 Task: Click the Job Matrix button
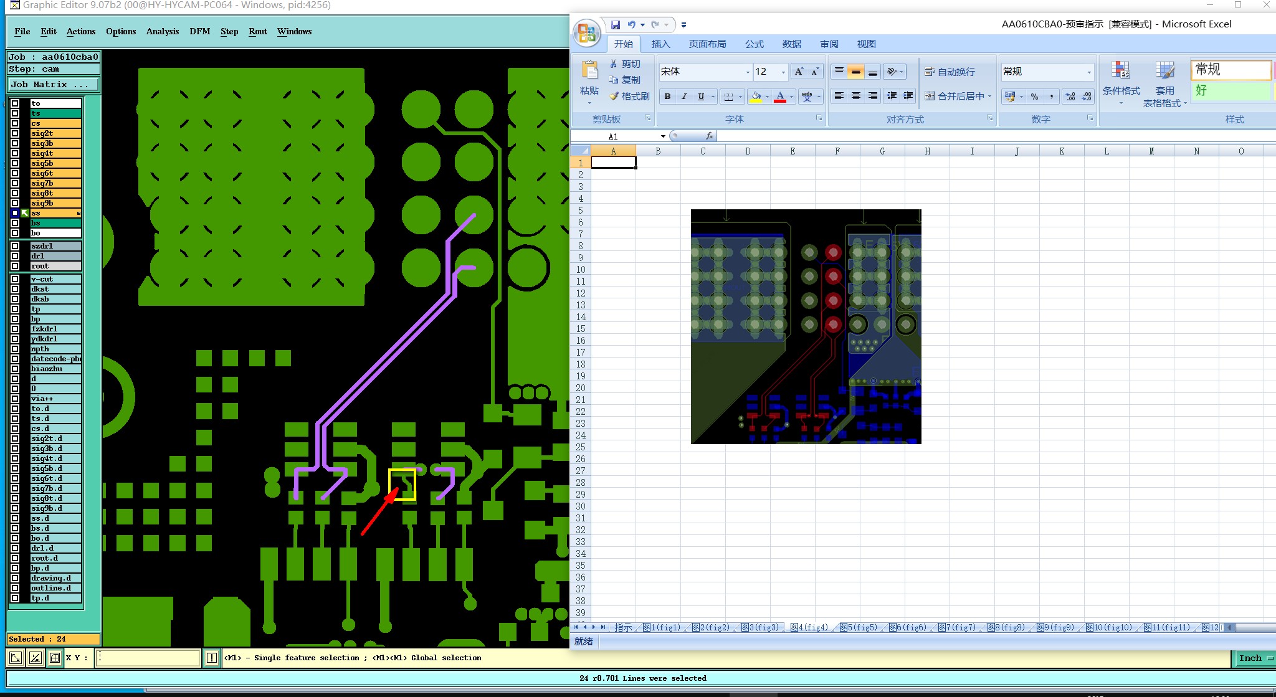click(53, 84)
